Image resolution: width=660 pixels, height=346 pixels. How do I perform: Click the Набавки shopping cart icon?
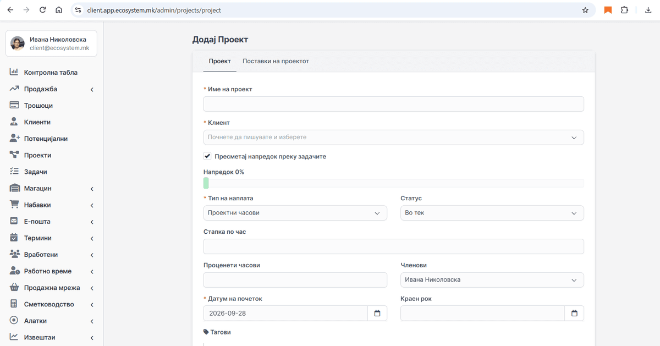click(14, 205)
